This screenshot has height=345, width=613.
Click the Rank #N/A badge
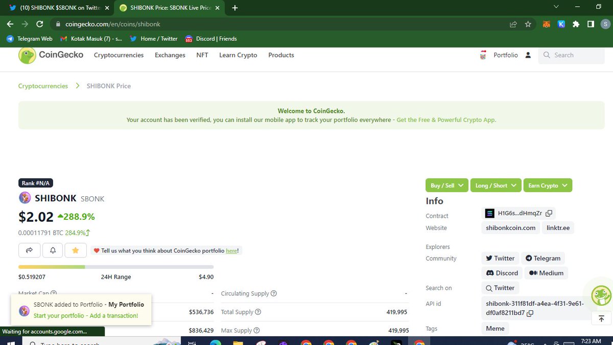tap(36, 183)
